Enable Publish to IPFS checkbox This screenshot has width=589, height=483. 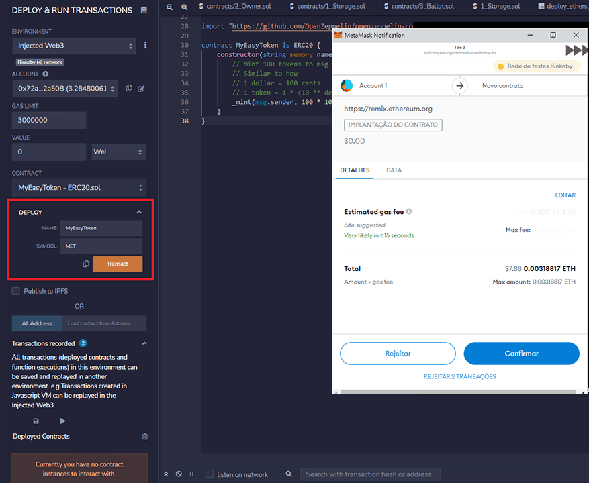15,291
